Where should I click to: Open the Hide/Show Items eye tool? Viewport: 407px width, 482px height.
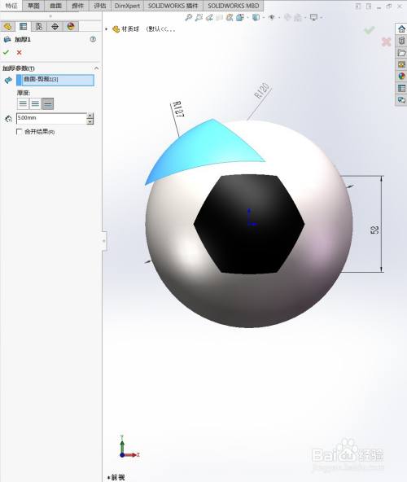point(272,18)
